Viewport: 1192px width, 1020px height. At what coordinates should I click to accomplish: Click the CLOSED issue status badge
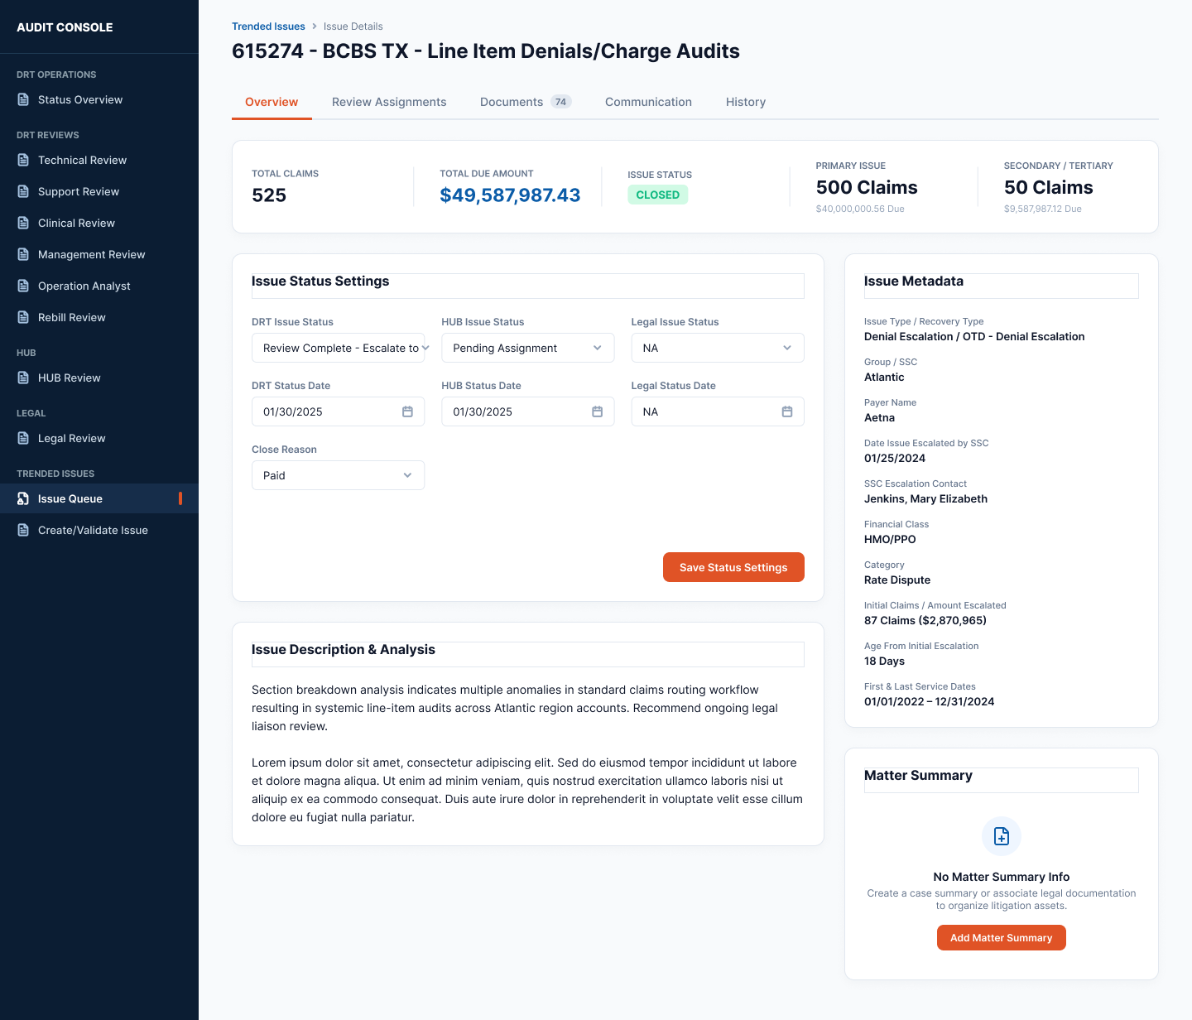(658, 195)
